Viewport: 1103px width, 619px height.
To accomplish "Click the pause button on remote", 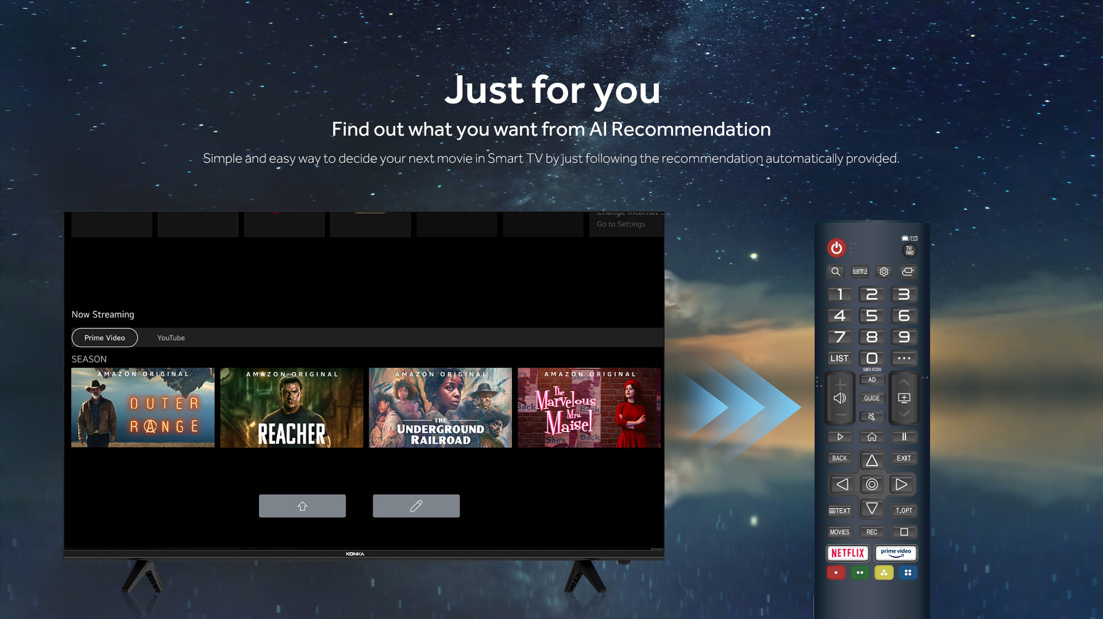I will (904, 437).
